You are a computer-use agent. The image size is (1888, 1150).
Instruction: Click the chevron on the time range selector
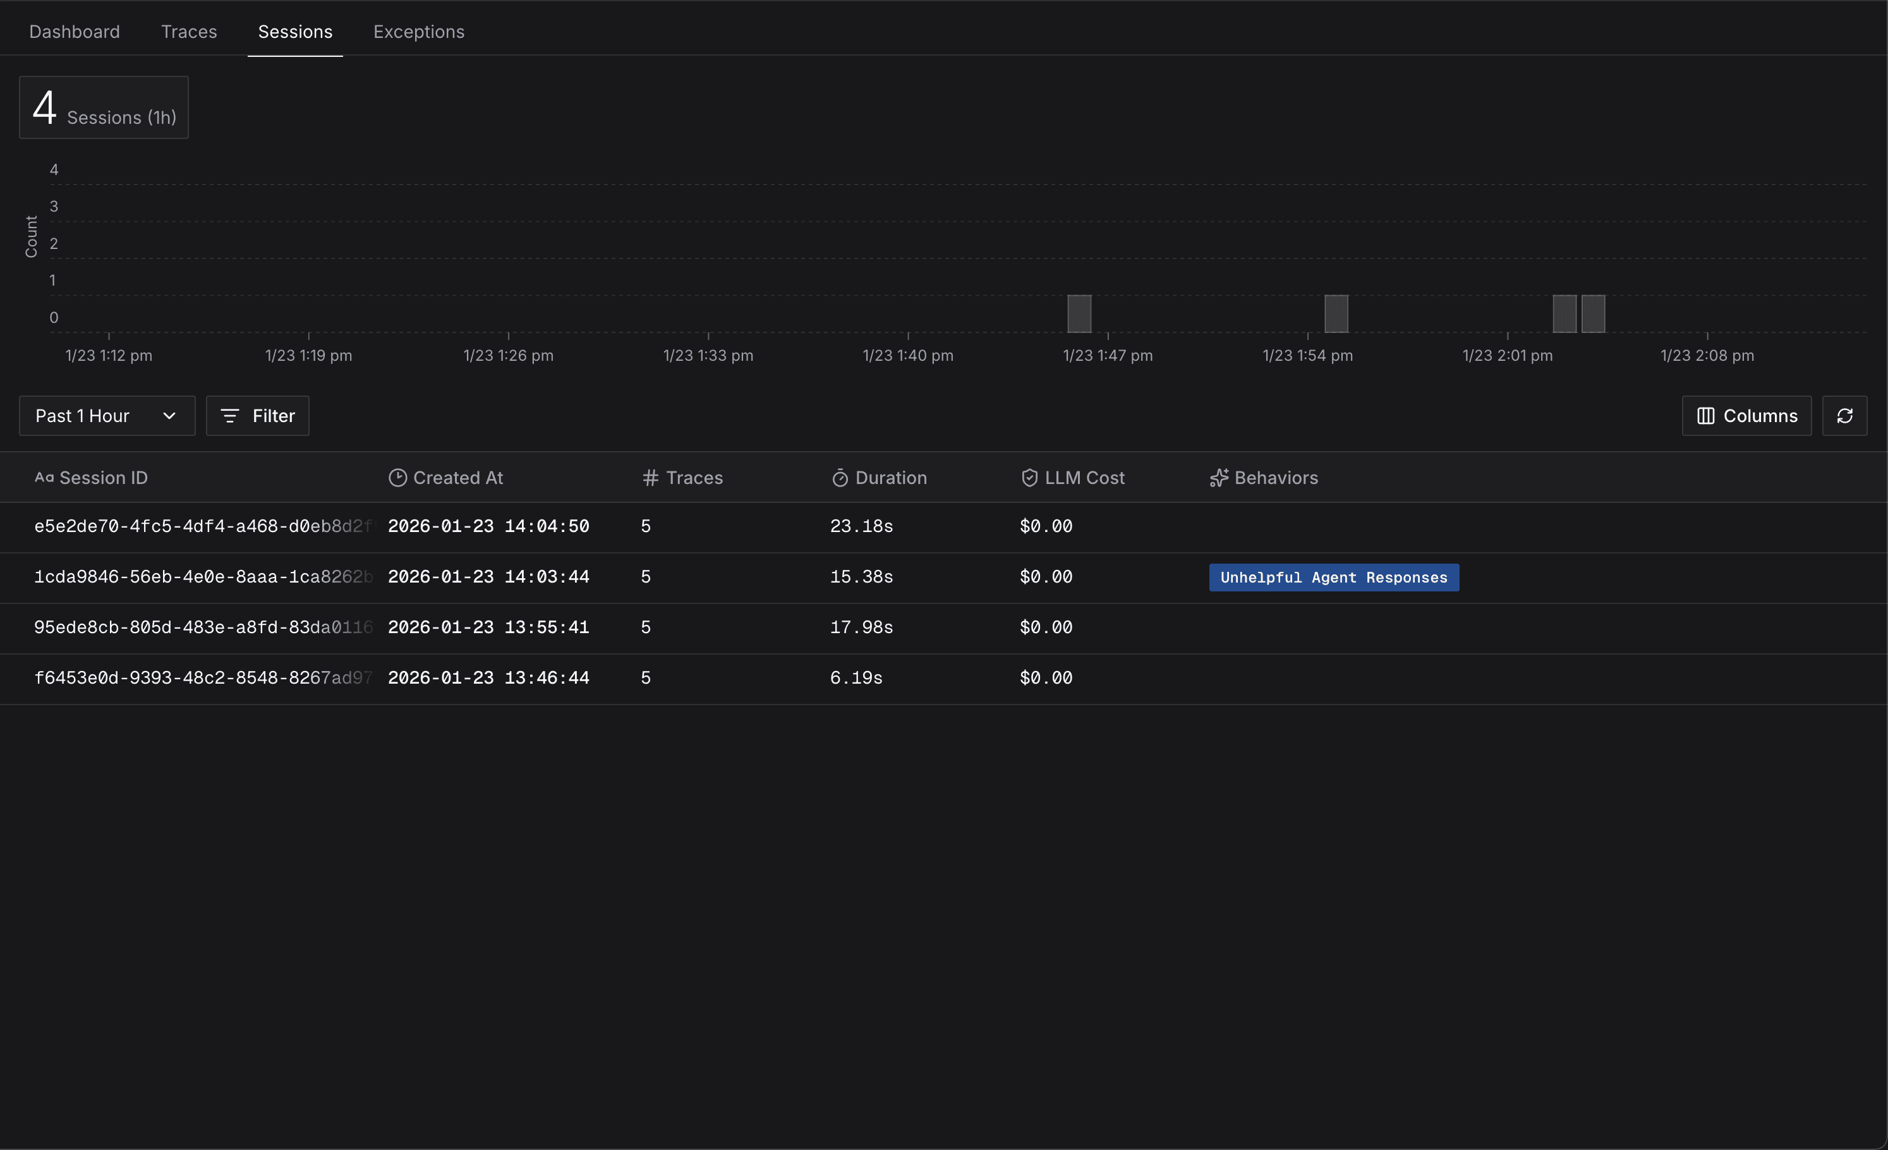[169, 416]
